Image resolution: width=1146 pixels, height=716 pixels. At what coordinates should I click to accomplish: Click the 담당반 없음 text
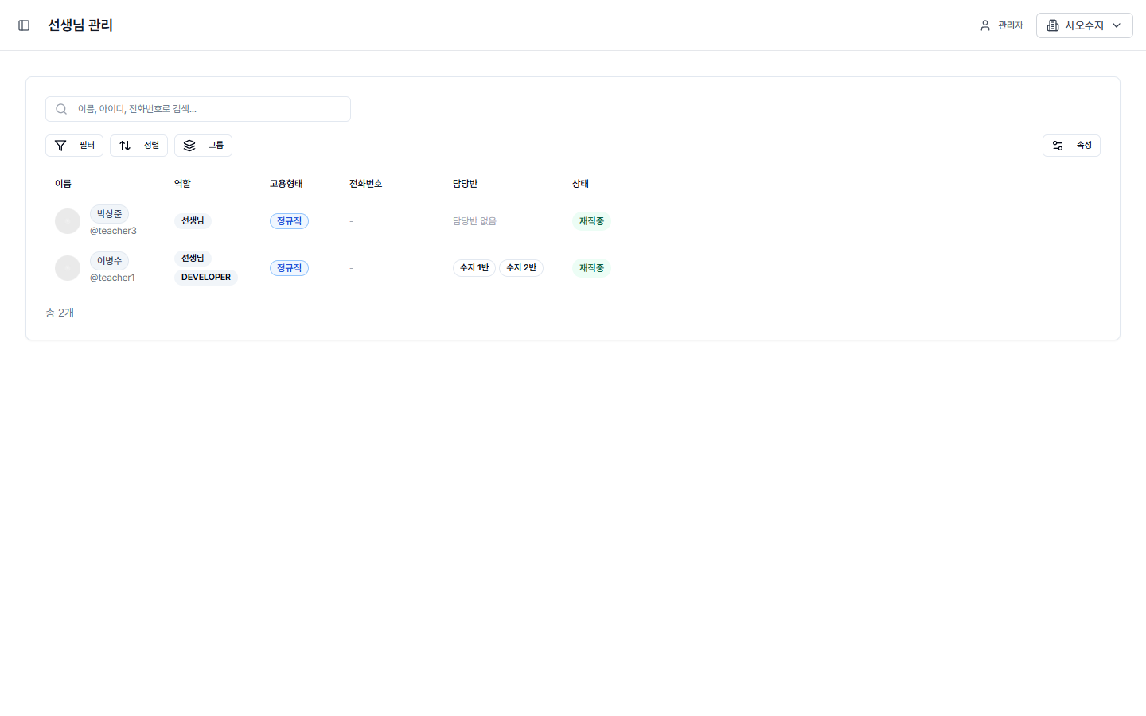474,221
